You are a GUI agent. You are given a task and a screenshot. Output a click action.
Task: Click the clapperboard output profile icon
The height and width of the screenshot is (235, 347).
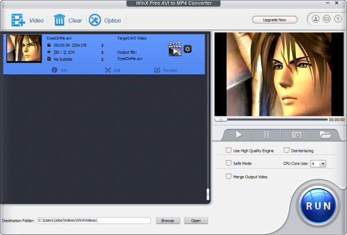coord(175,50)
